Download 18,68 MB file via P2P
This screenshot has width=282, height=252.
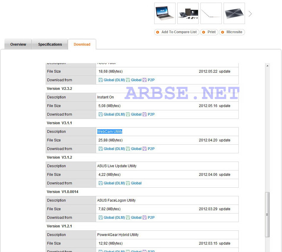pos(151,80)
